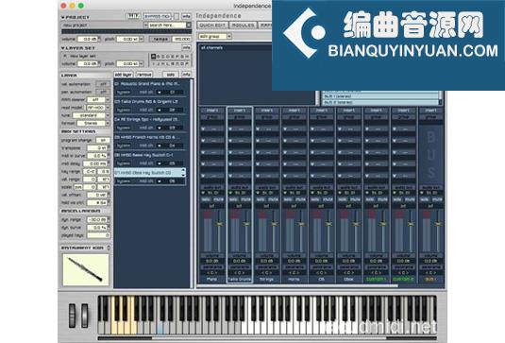Clear the project search box with its end button
The height and width of the screenshot is (343, 505).
point(189,26)
